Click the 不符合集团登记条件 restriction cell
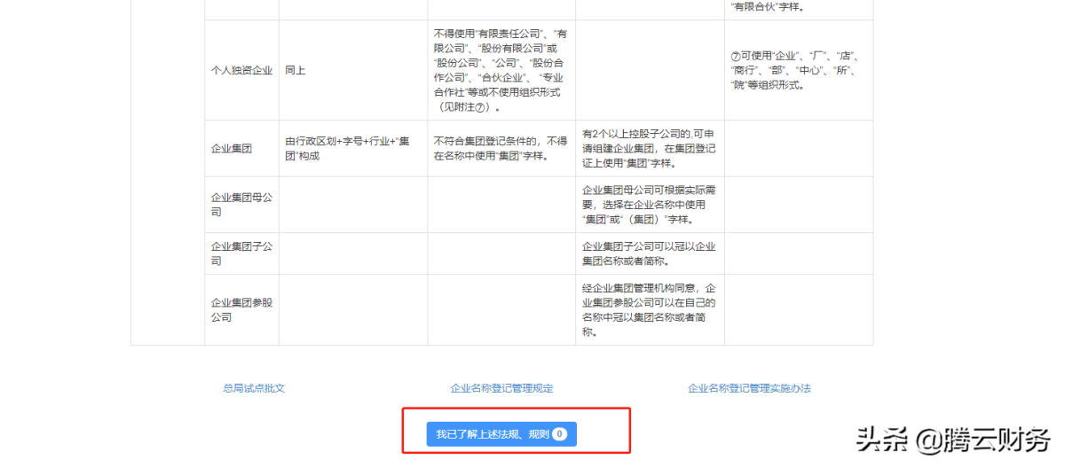The image size is (1065, 467). (x=500, y=149)
